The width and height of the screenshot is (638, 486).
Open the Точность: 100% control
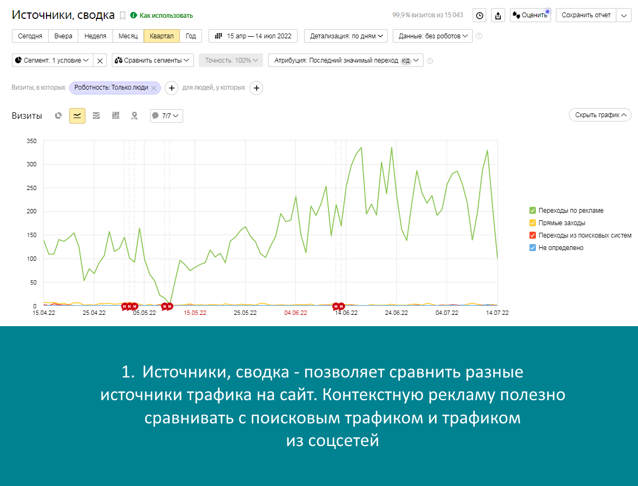231,60
